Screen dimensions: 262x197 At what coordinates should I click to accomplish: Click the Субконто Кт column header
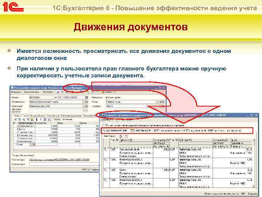[x=195, y=140]
